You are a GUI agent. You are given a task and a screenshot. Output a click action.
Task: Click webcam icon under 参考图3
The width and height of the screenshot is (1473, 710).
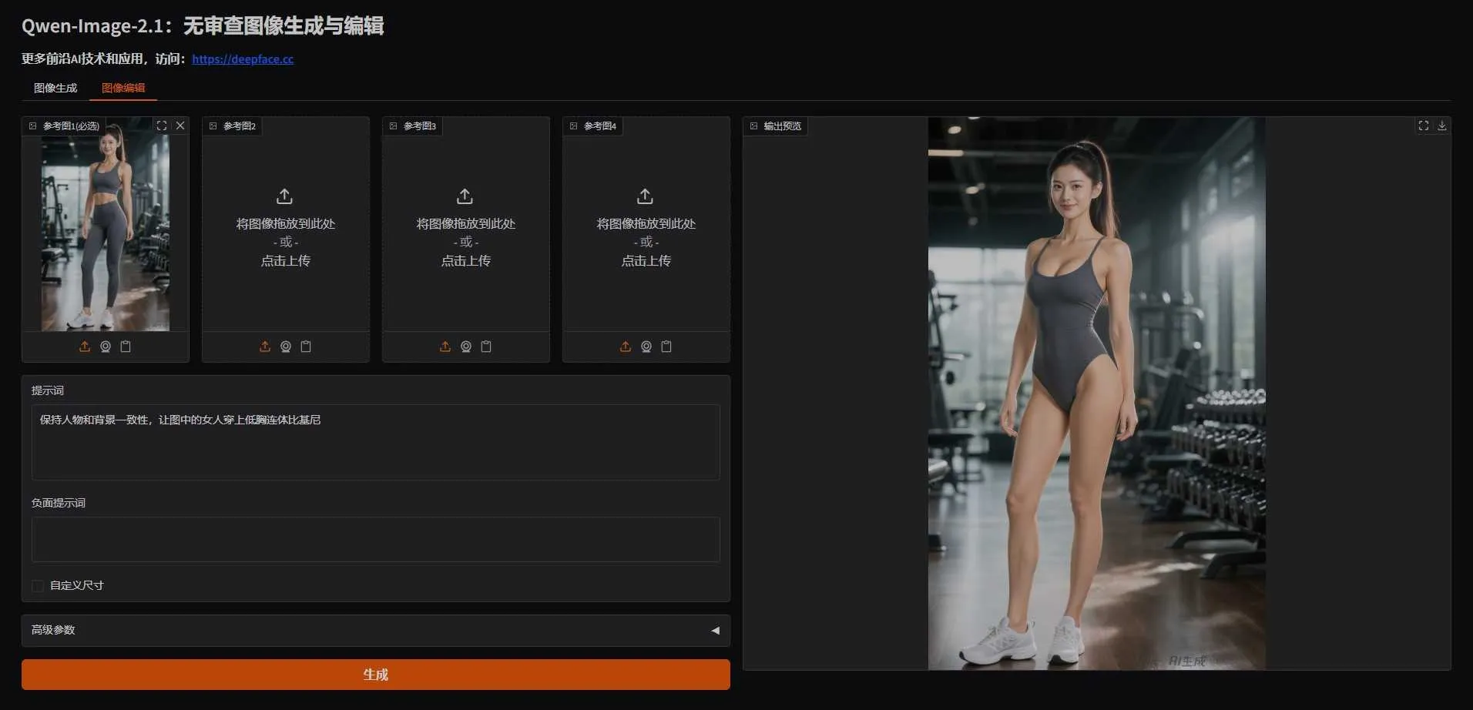click(x=466, y=347)
